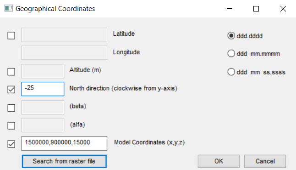The height and width of the screenshot is (170, 296).
Task: Click the (alfa) input box
Action: click(43, 125)
